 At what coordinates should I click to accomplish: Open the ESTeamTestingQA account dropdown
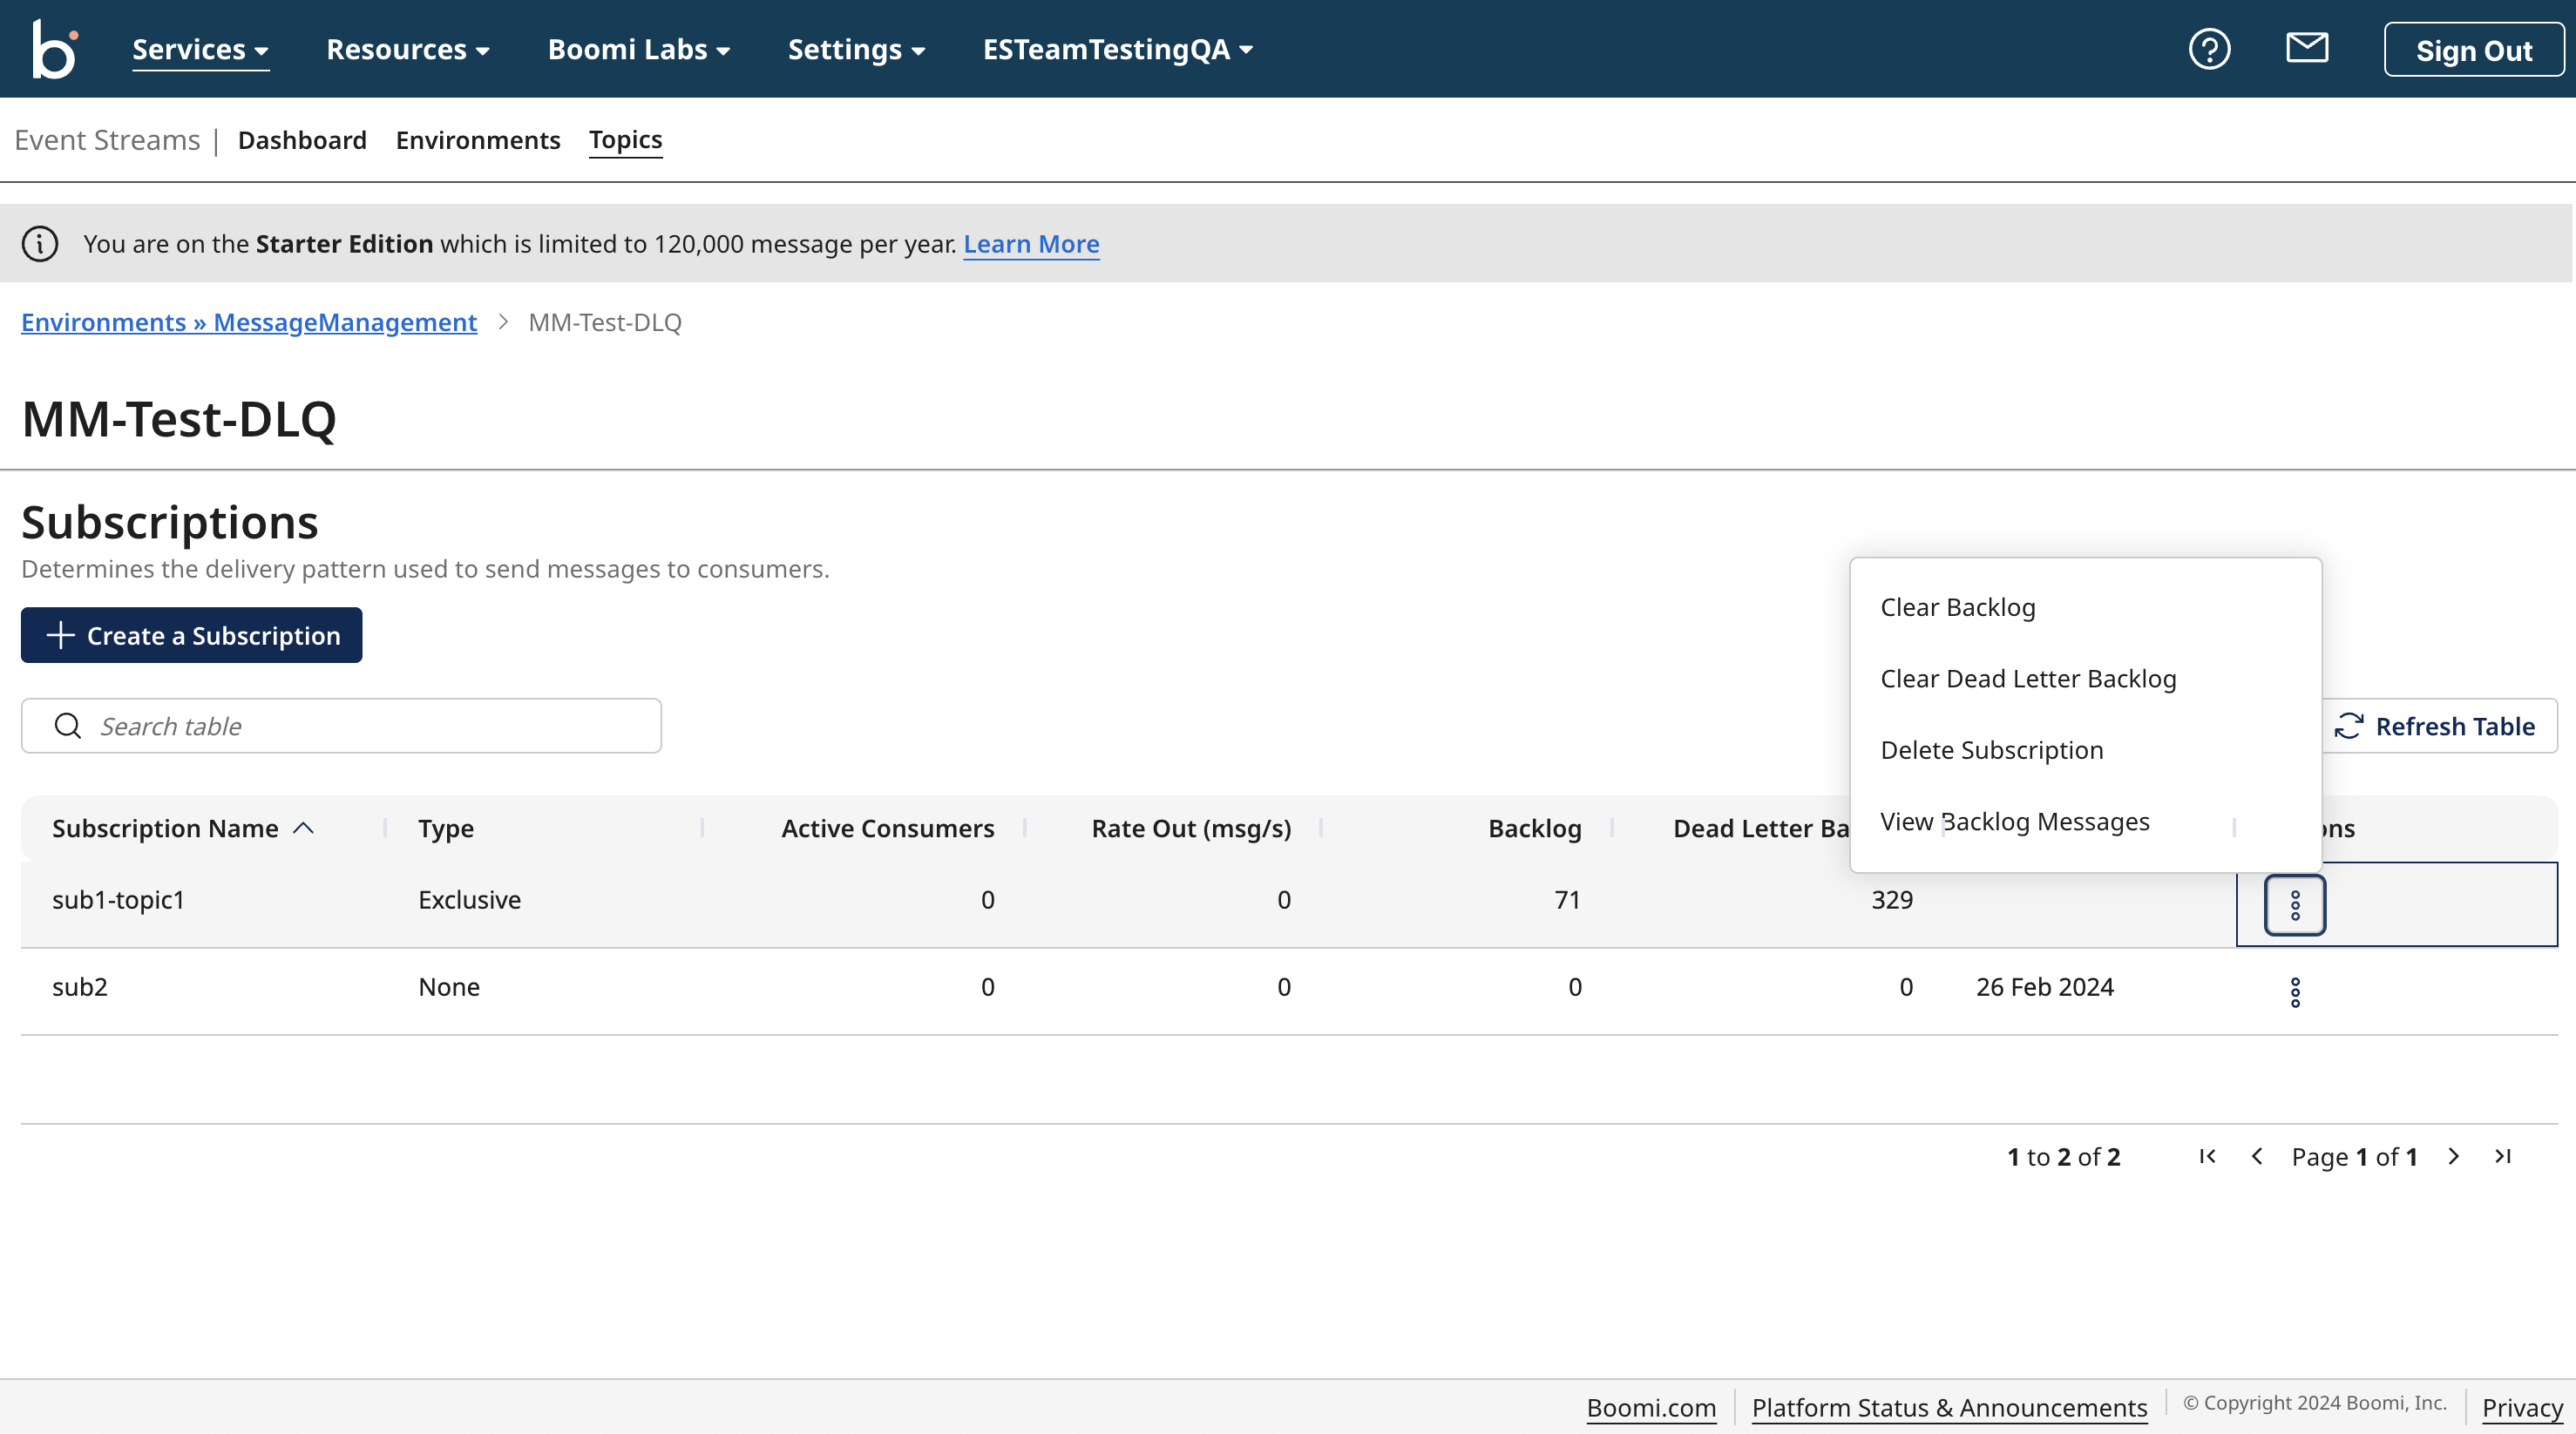tap(1117, 50)
